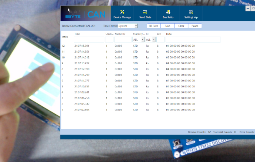Click the Receive Counts status entry

pyautogui.click(x=199, y=132)
